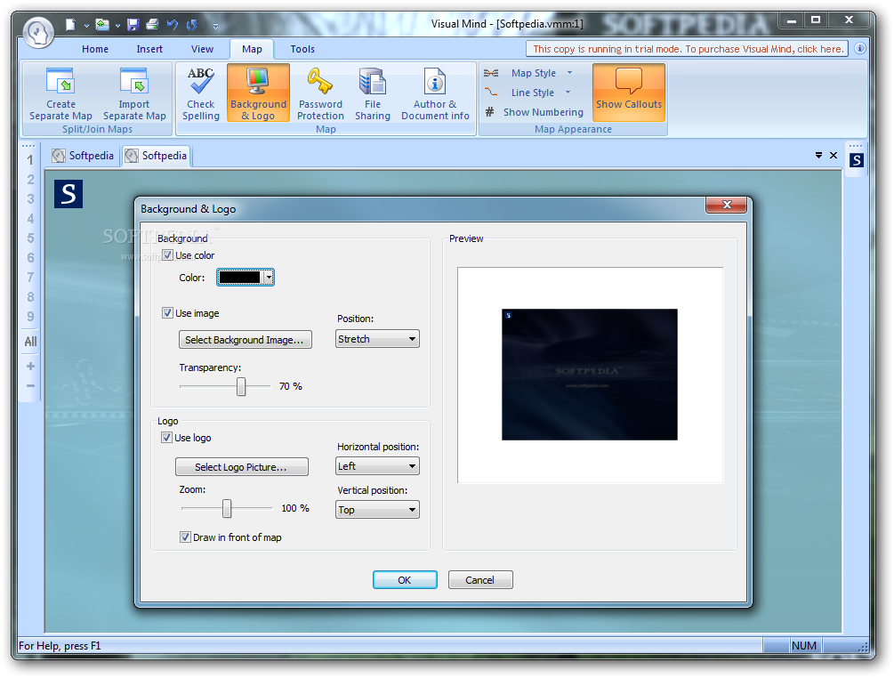Show level 2 in the level sidebar
The image size is (894, 678).
click(30, 180)
